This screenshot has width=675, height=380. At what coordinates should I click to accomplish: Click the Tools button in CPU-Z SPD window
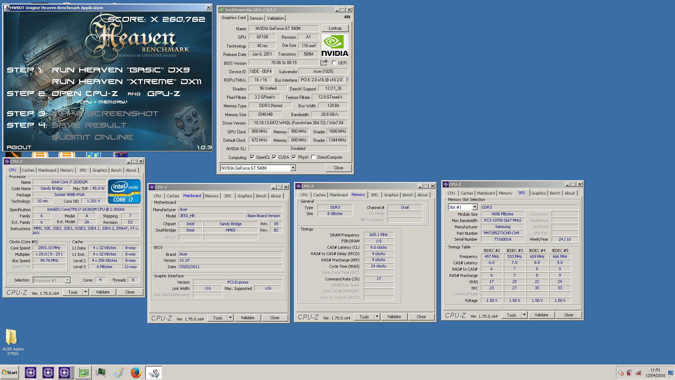(512, 315)
